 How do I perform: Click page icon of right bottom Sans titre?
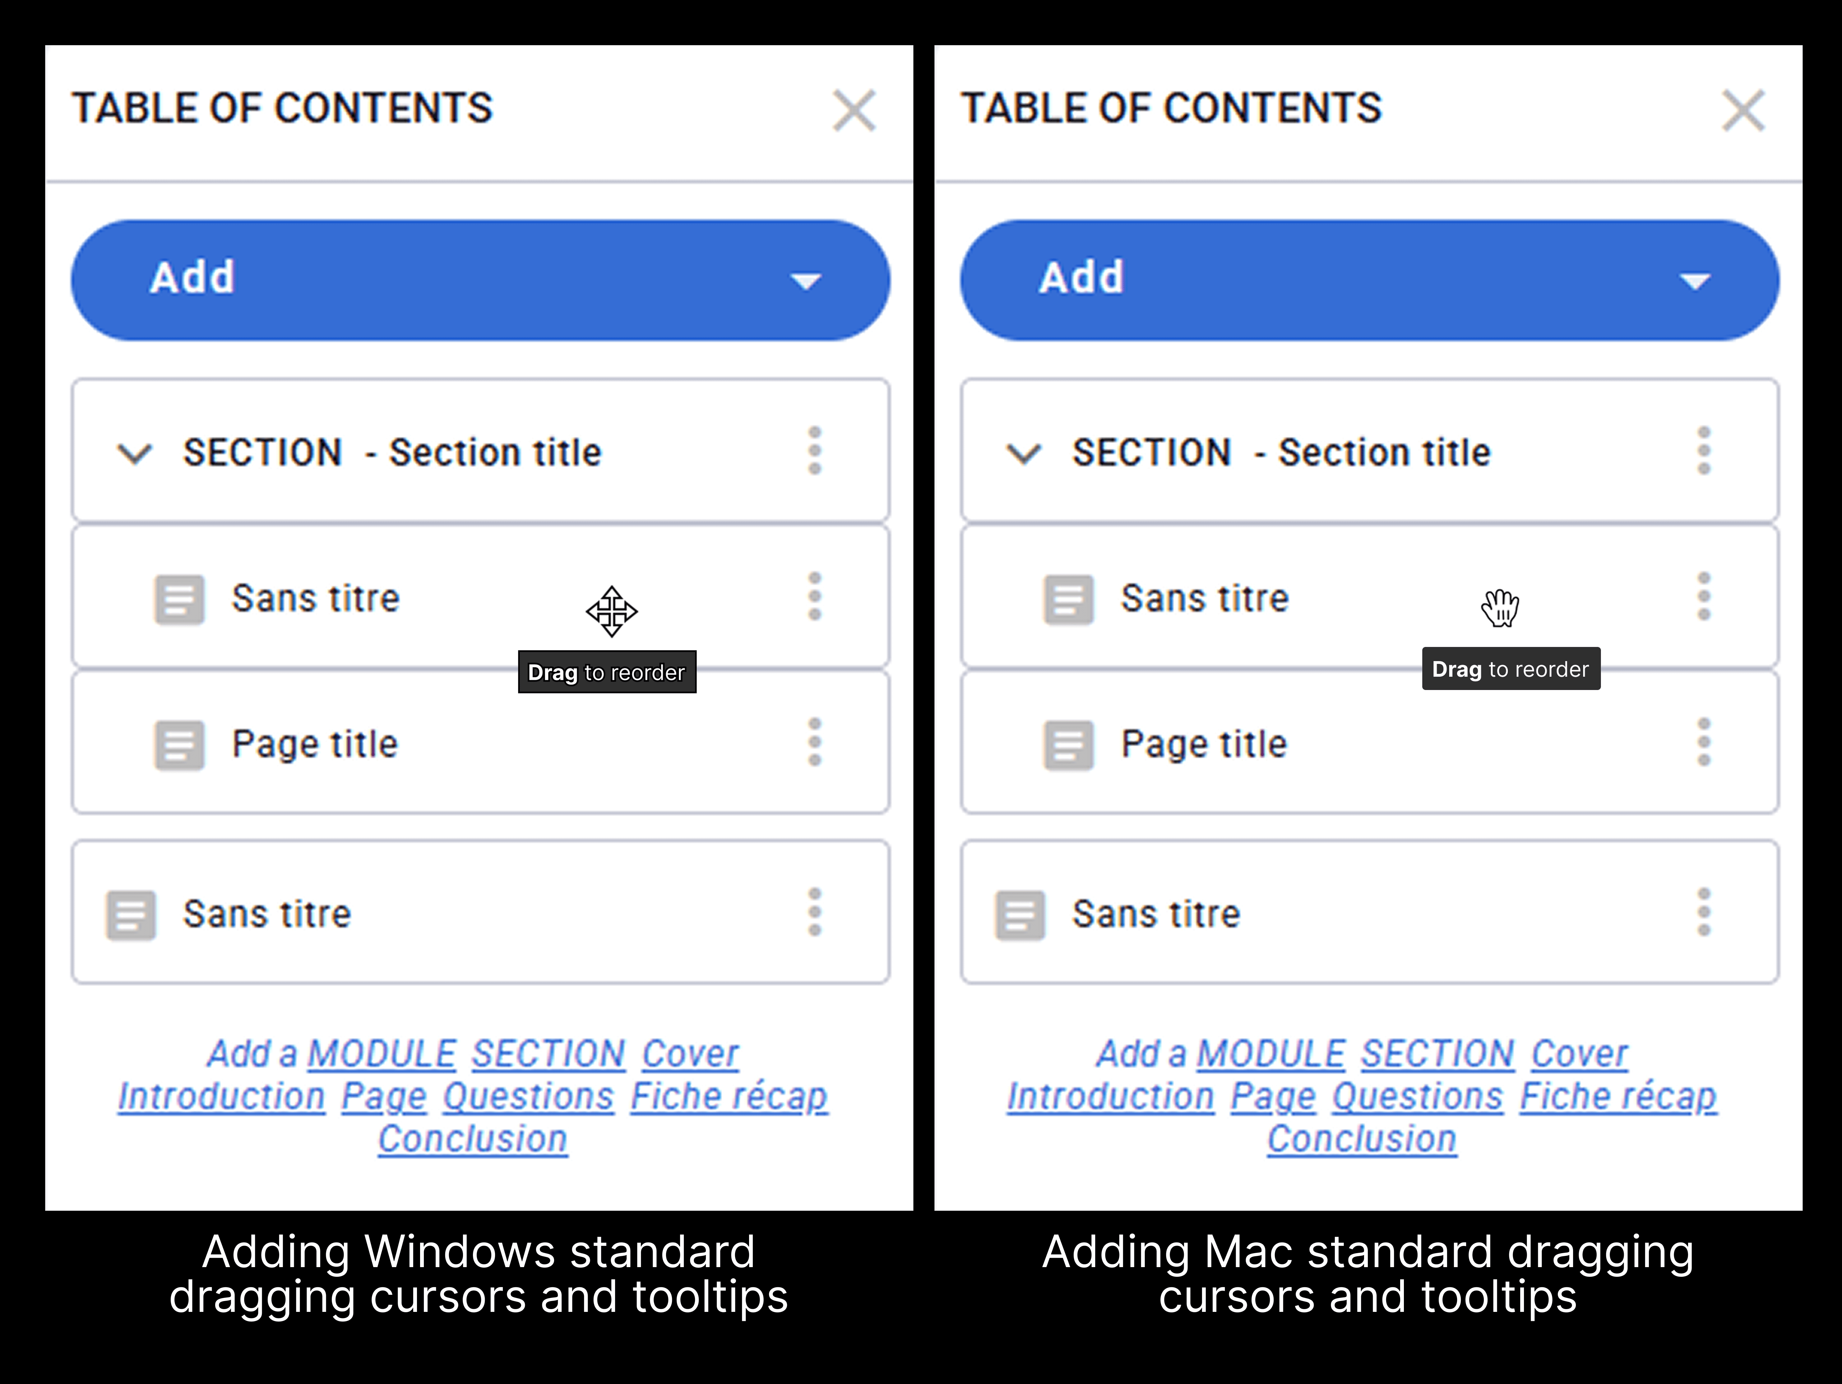[1020, 915]
